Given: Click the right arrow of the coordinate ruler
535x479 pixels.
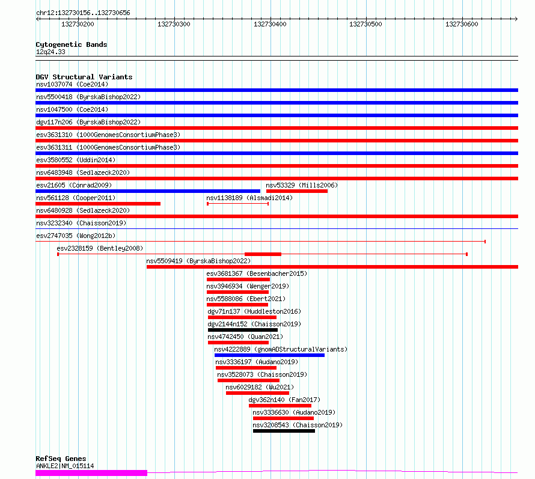Looking at the screenshot, I should coord(516,19).
